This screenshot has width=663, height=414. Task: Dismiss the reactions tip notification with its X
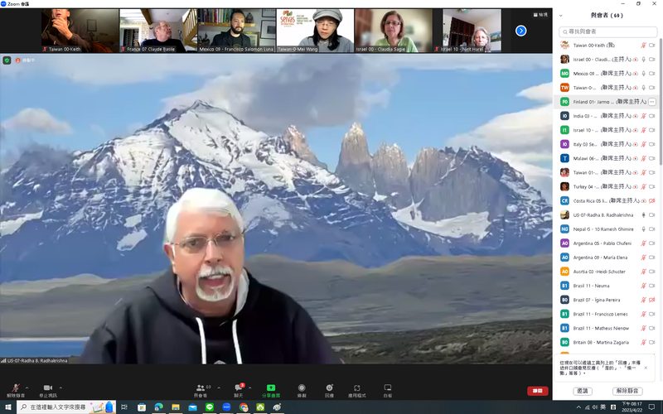(646, 368)
